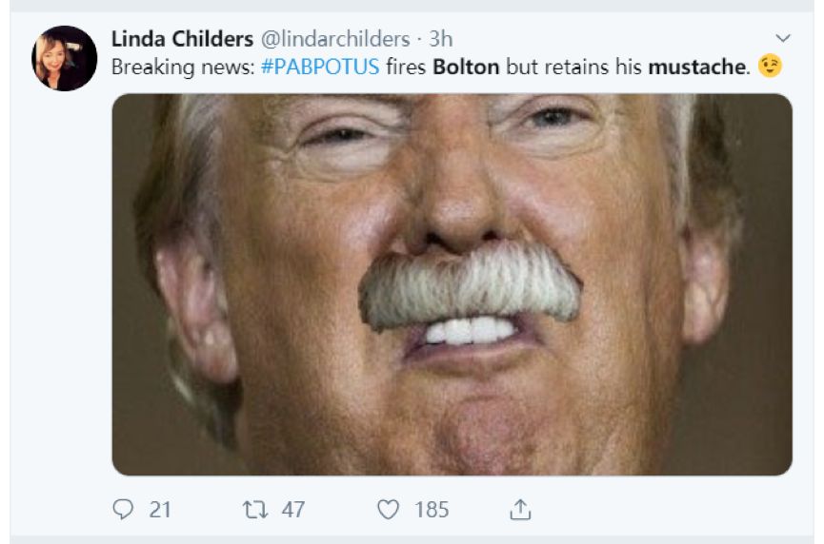Open the tweet's attached mustache photo
The width and height of the screenshot is (824, 544).
pos(452,284)
